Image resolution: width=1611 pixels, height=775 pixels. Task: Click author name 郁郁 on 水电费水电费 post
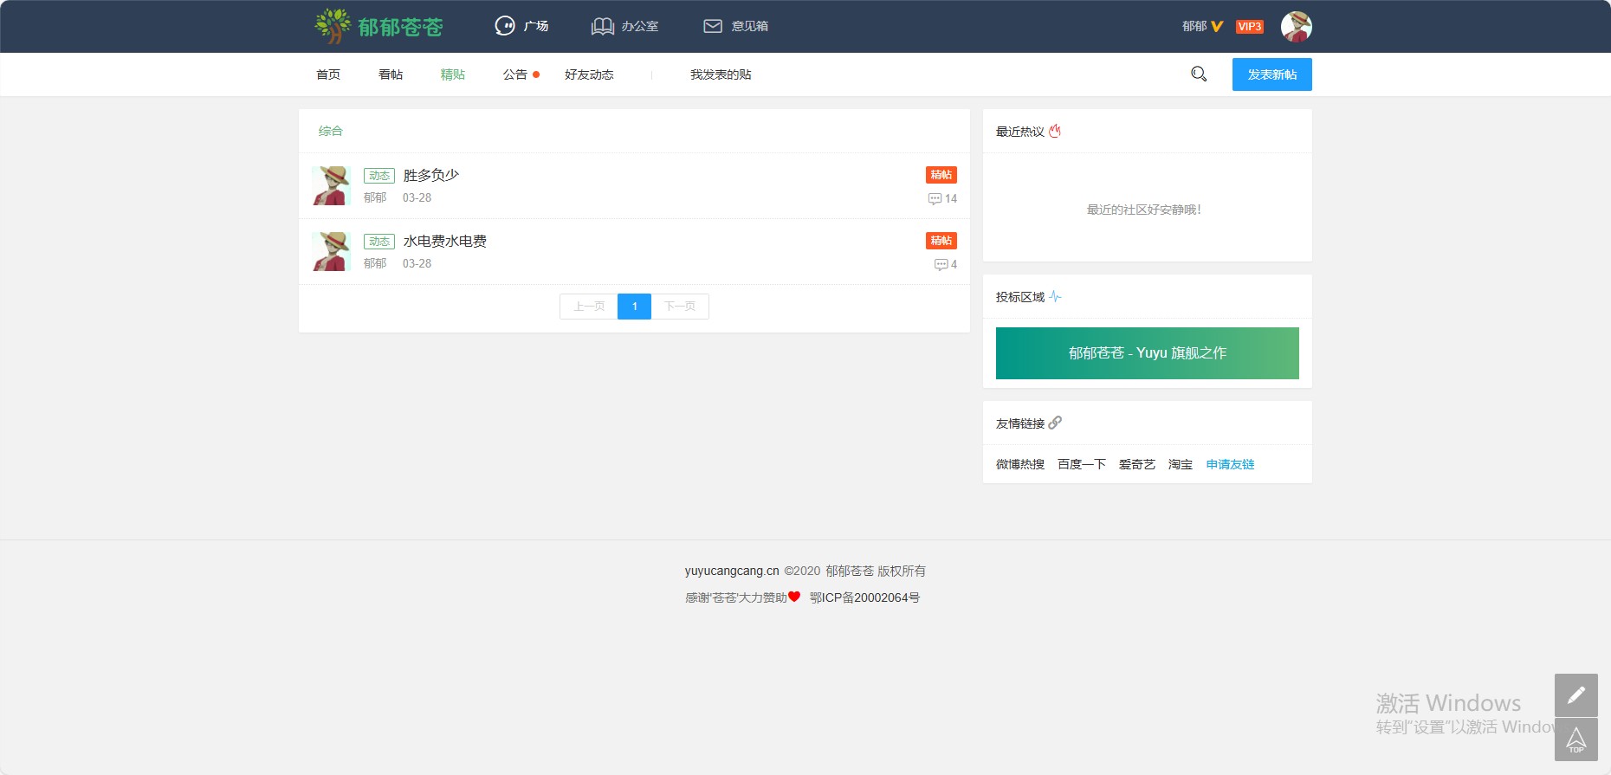coord(375,263)
